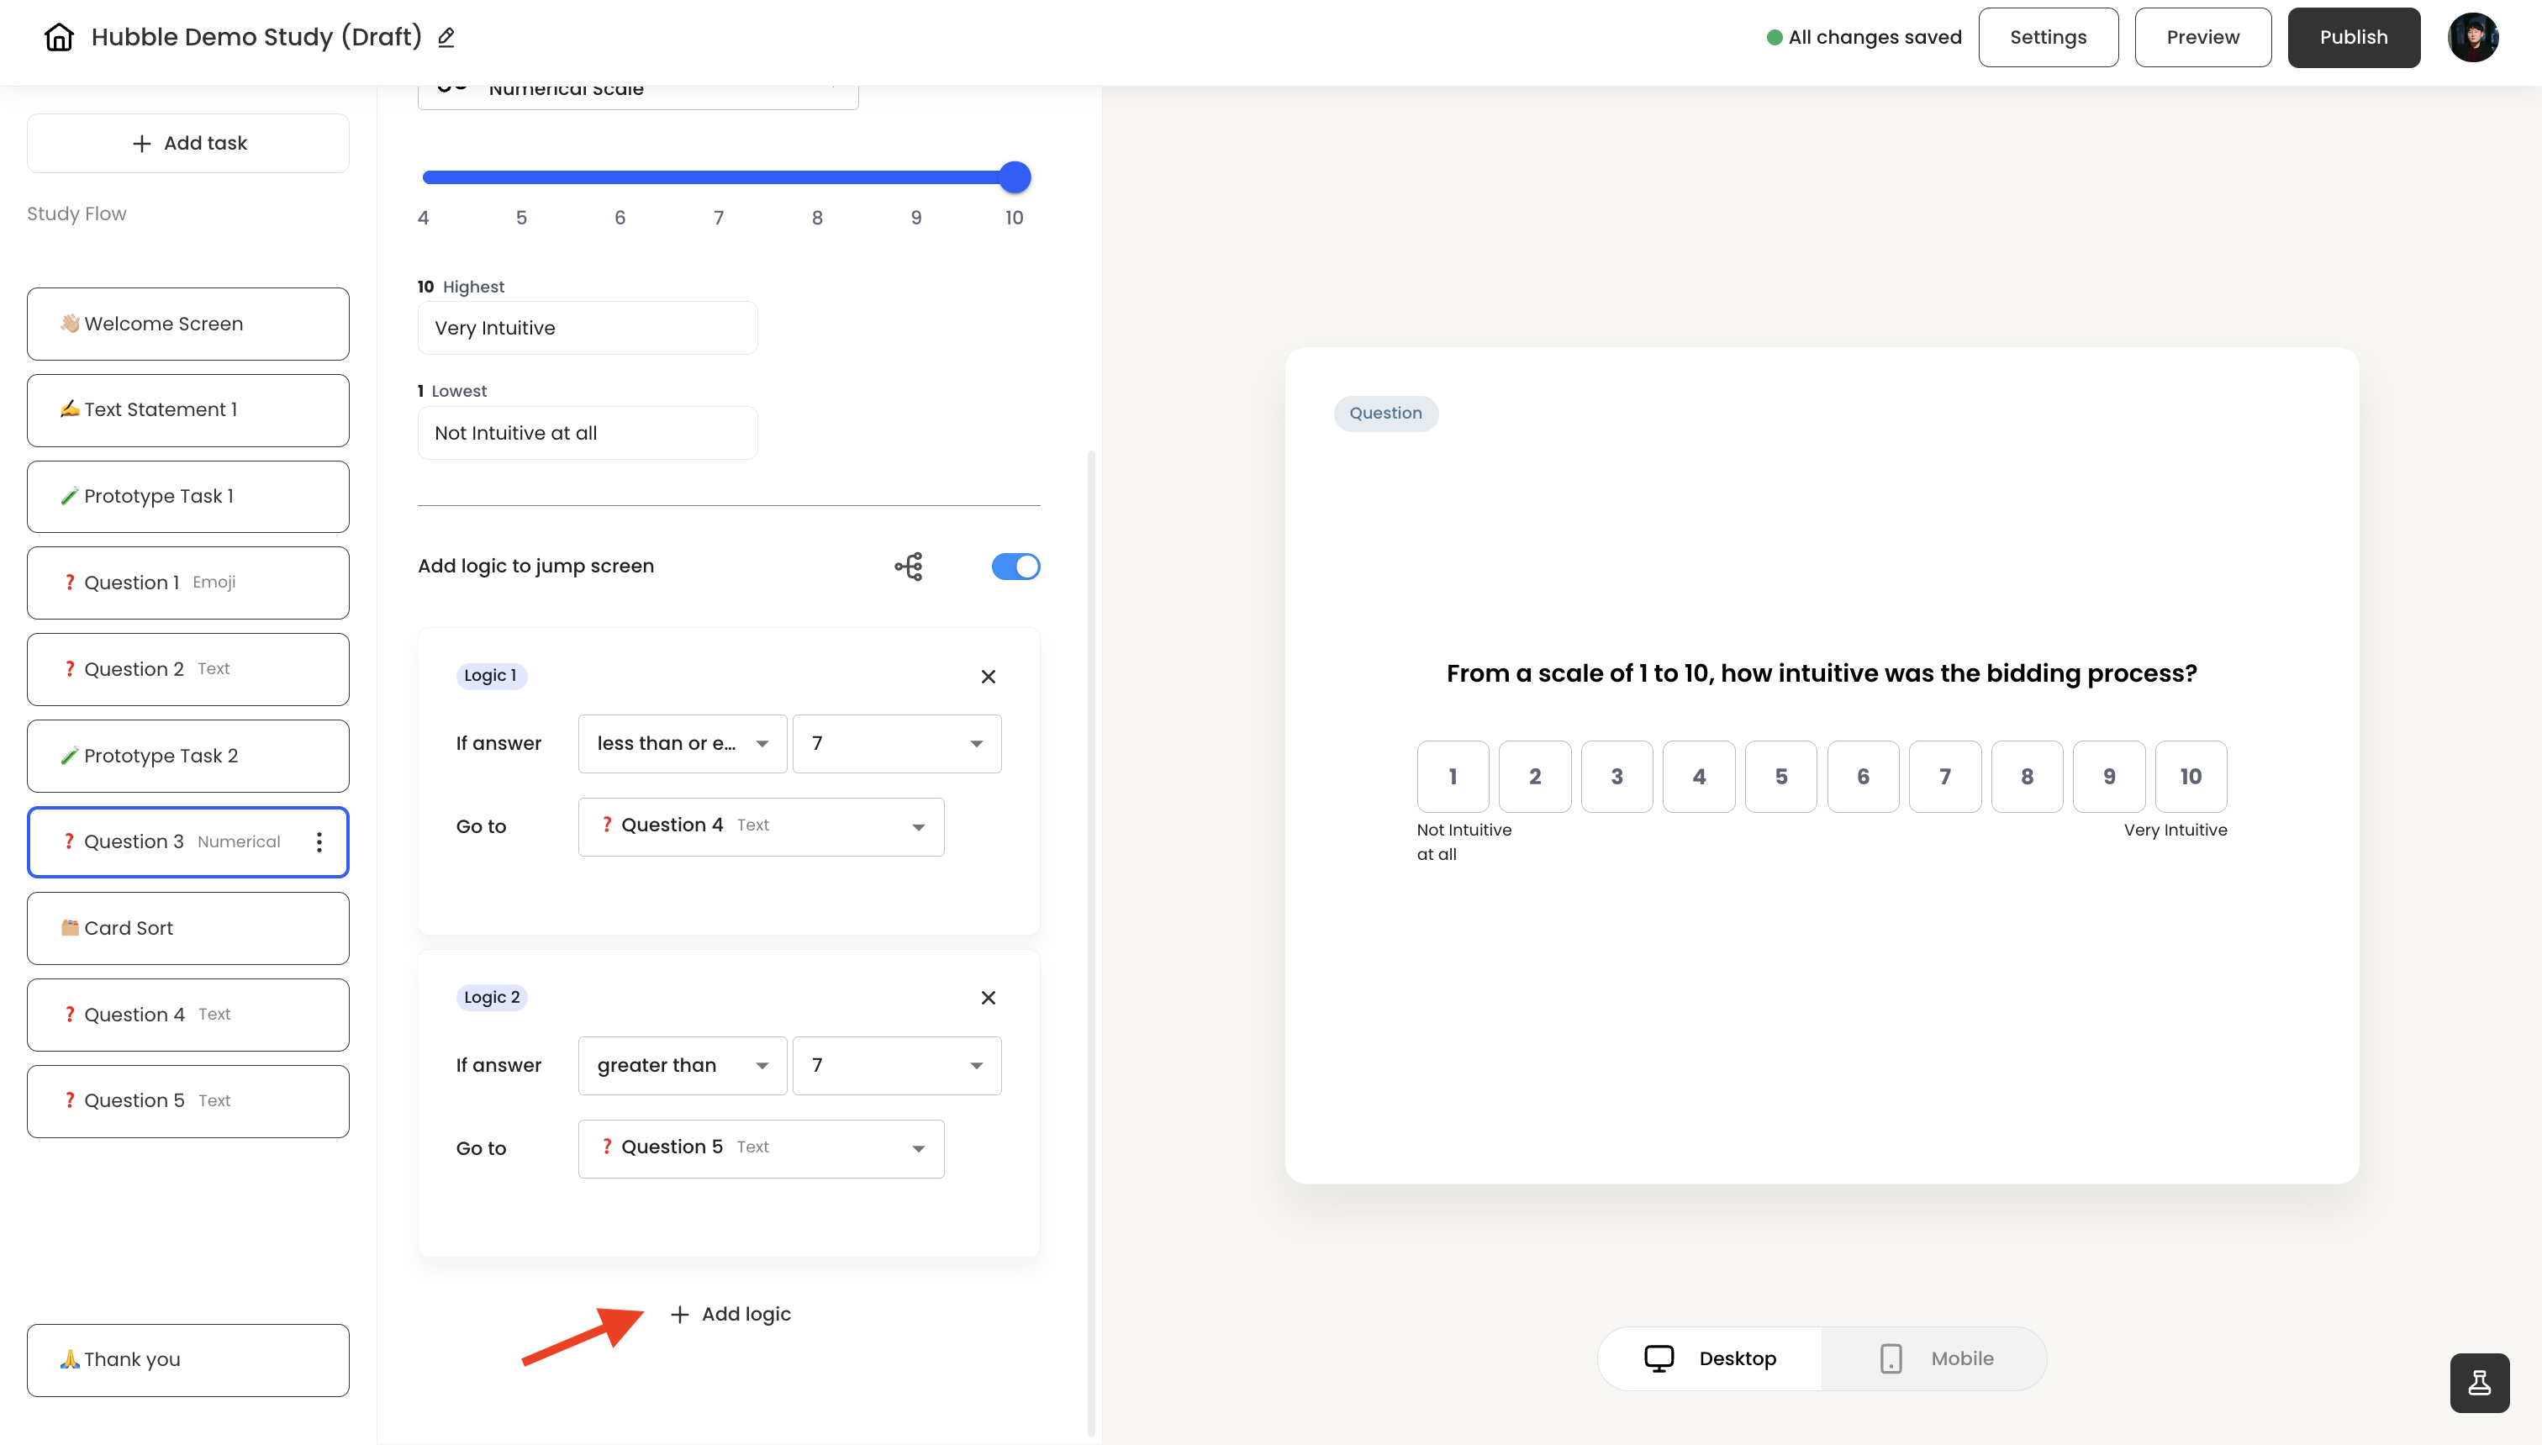2542x1445 pixels.
Task: Toggle off Add logic to jump screen
Action: coord(1016,566)
